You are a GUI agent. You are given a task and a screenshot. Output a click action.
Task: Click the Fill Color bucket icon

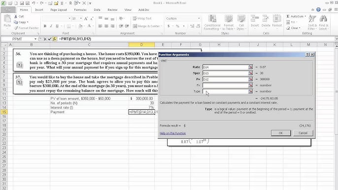pyautogui.click(x=80, y=26)
